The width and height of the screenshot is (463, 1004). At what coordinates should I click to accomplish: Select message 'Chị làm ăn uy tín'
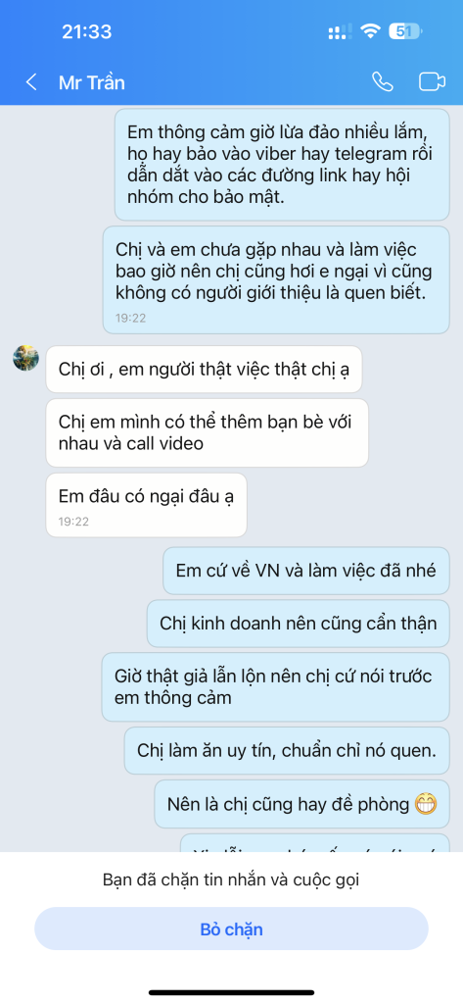[x=287, y=750]
